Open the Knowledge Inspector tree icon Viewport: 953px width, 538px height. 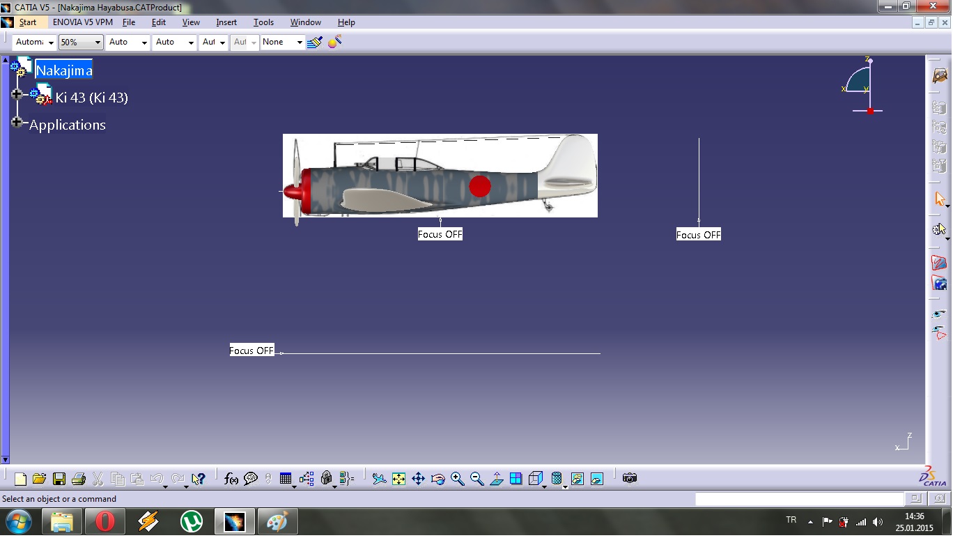(x=307, y=479)
